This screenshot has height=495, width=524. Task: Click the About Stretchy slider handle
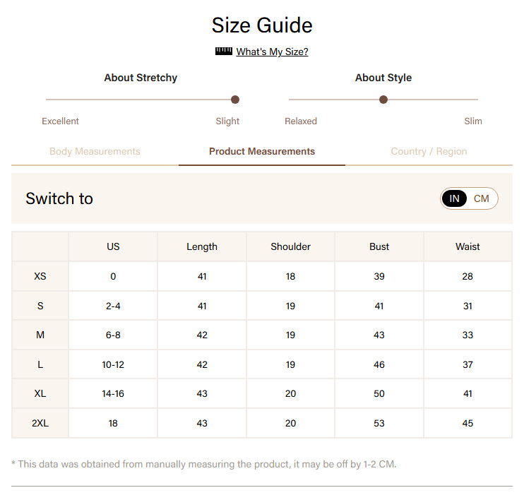[x=235, y=100]
